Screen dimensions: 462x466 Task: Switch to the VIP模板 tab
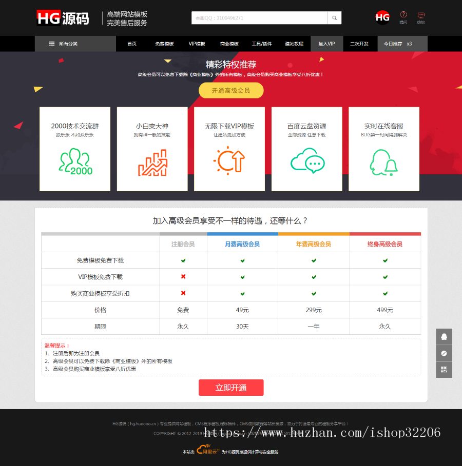[x=197, y=44]
